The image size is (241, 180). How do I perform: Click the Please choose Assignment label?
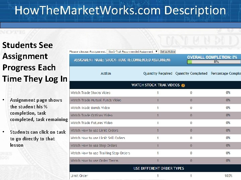pos(88,52)
